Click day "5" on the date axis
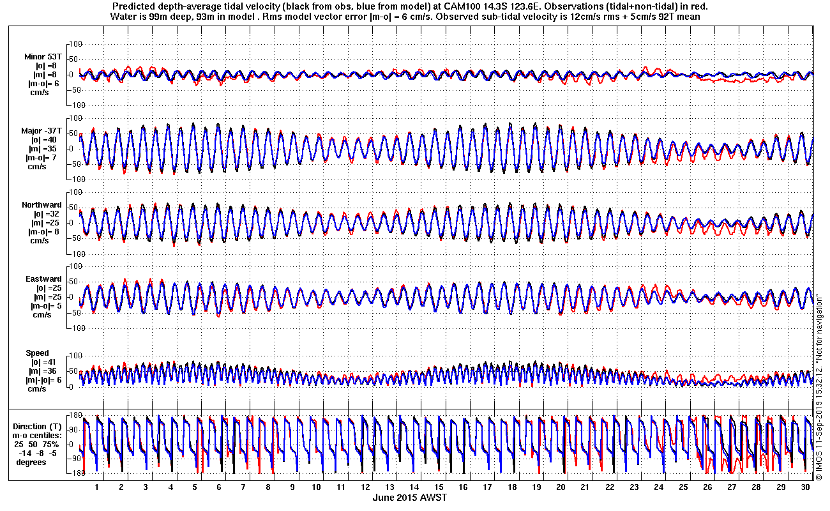Screen dimensions: 830x511 195,487
